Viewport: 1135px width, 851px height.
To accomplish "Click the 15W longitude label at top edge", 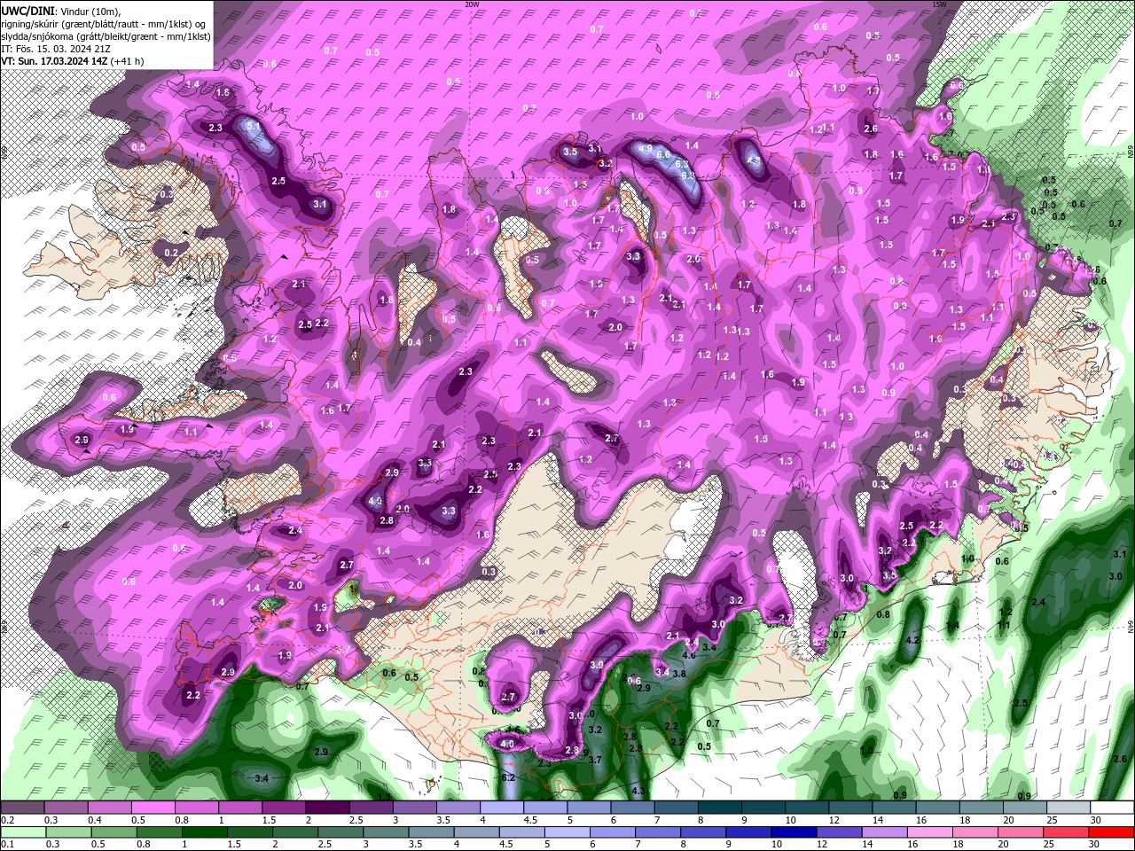I will click(939, 4).
